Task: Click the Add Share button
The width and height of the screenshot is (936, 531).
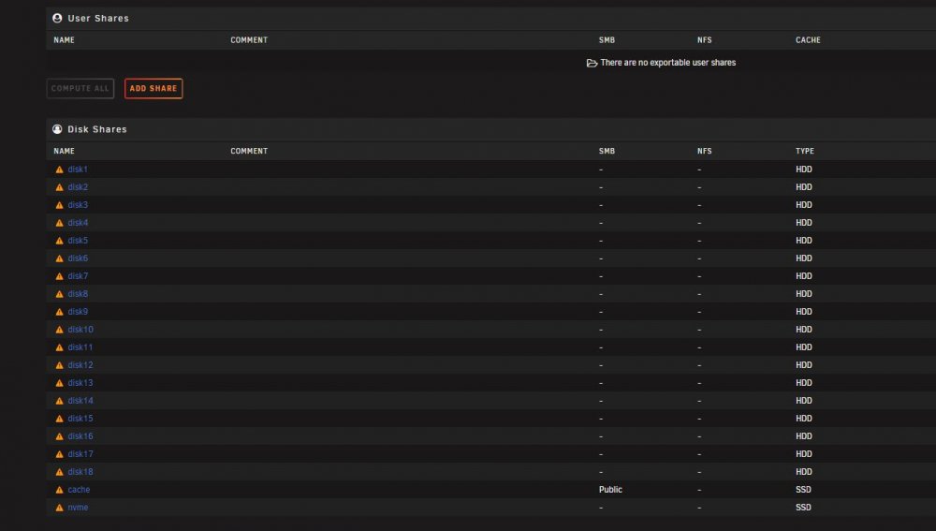Action: (x=154, y=88)
